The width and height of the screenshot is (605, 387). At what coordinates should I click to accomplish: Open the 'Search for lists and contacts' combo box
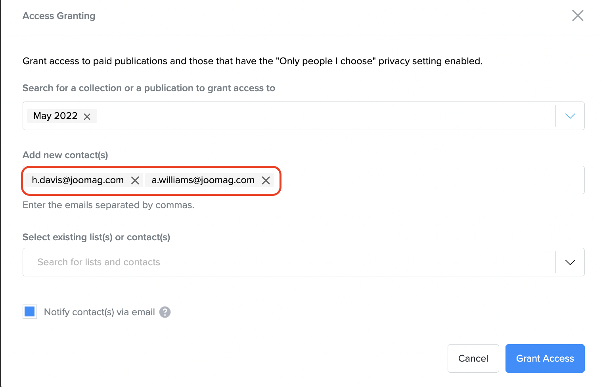[x=278, y=262]
